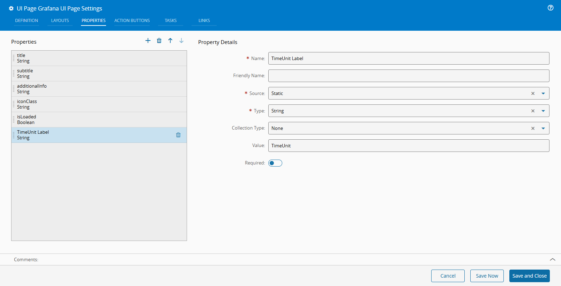Click the delete icon in Properties toolbar
The image size is (561, 286).
click(x=159, y=41)
